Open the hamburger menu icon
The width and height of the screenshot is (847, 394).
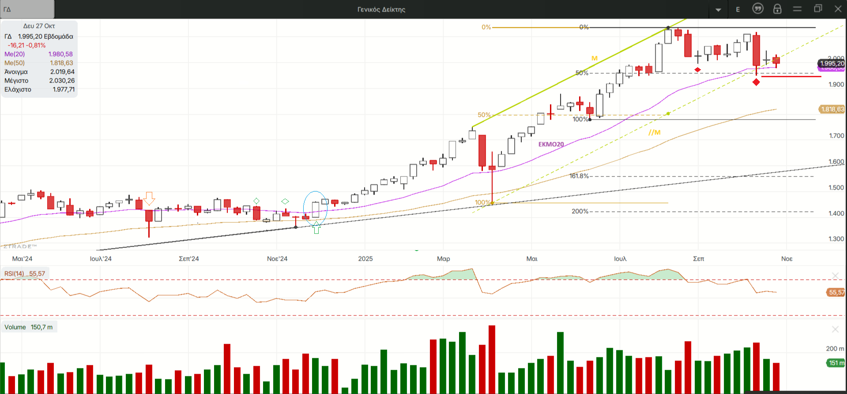click(x=797, y=9)
